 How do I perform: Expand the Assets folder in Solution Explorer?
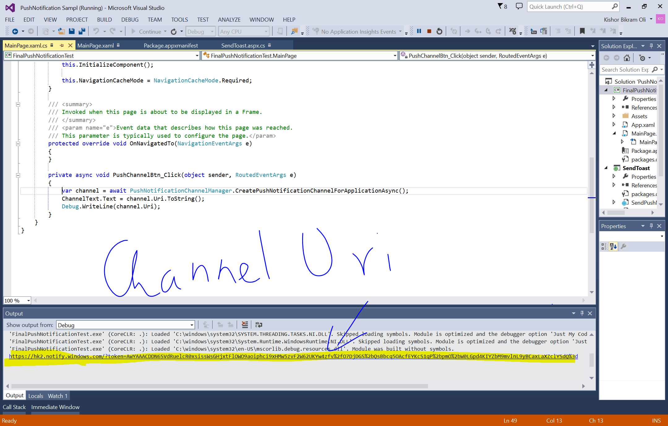tap(614, 116)
